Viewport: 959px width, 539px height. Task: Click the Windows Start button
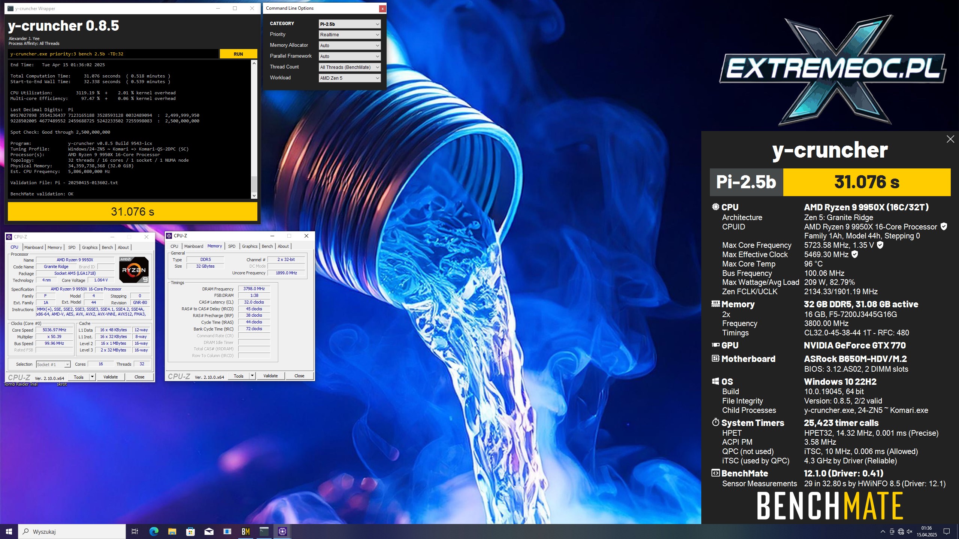[9, 531]
